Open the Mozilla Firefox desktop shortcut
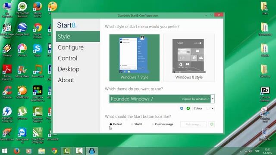The image size is (276, 155). click(38, 9)
